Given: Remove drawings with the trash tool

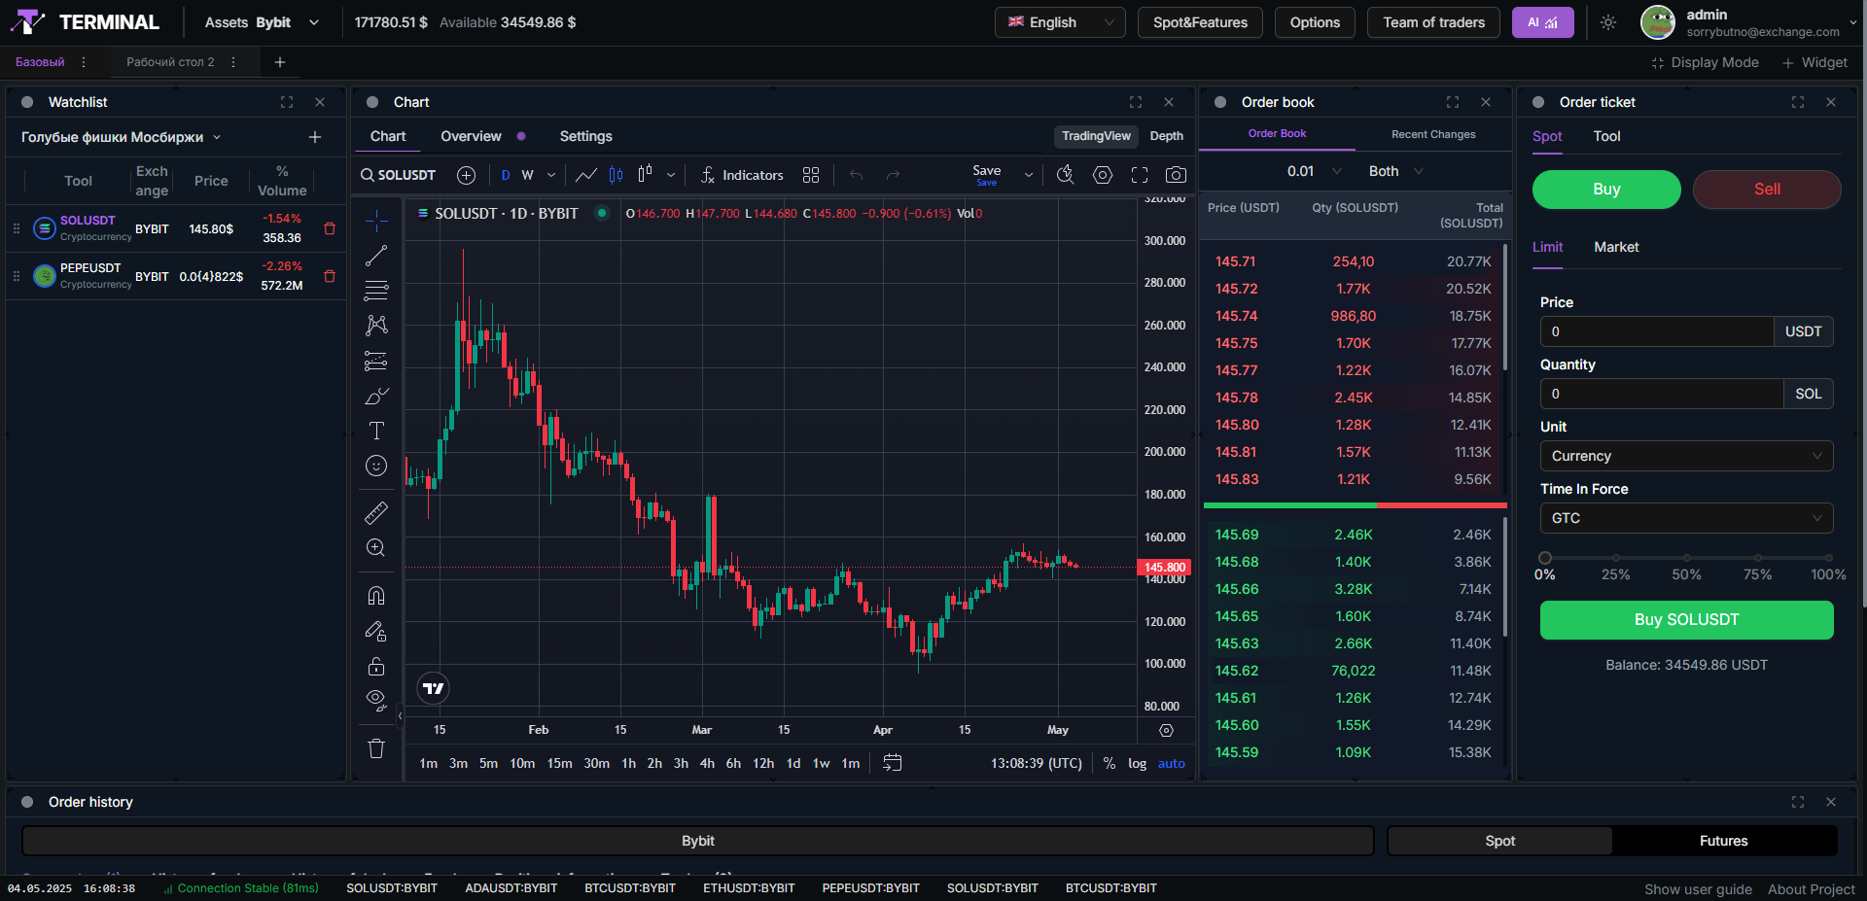Looking at the screenshot, I should click(x=376, y=748).
